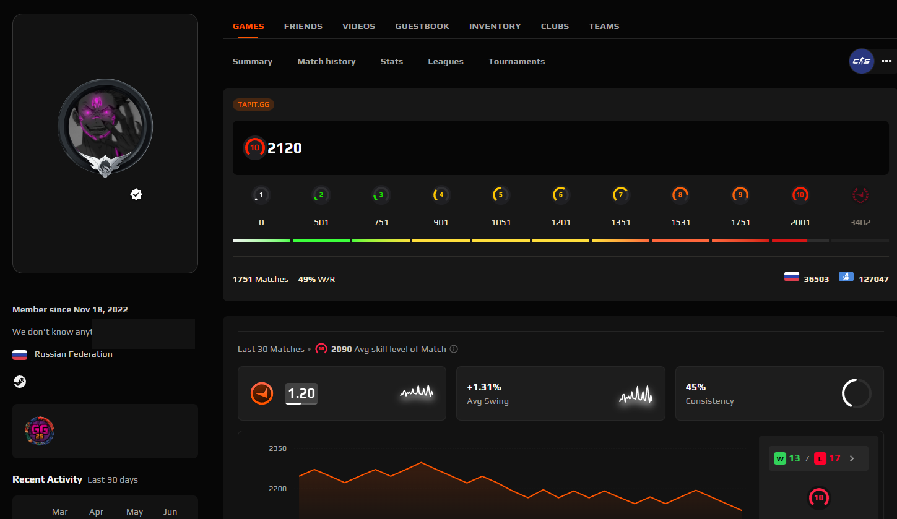Select the skill level 3 icon
The height and width of the screenshot is (519, 897).
point(381,195)
